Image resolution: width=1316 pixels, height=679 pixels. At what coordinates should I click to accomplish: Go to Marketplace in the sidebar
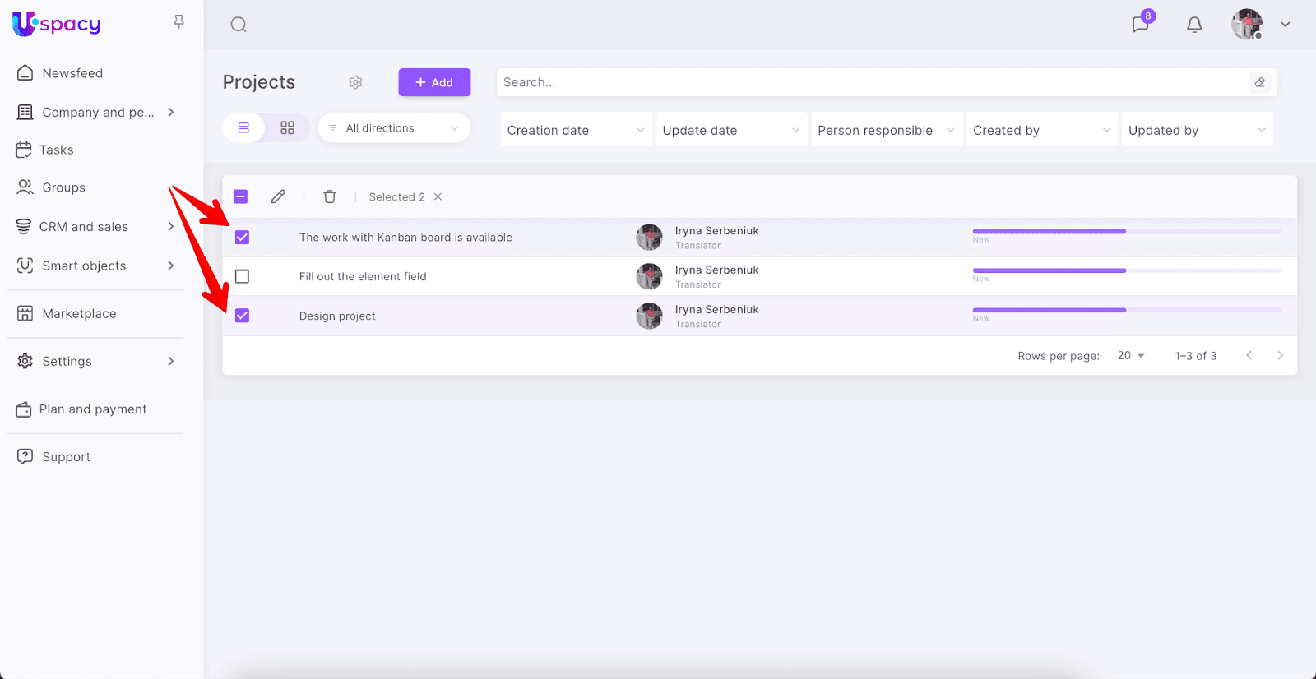[x=79, y=313]
